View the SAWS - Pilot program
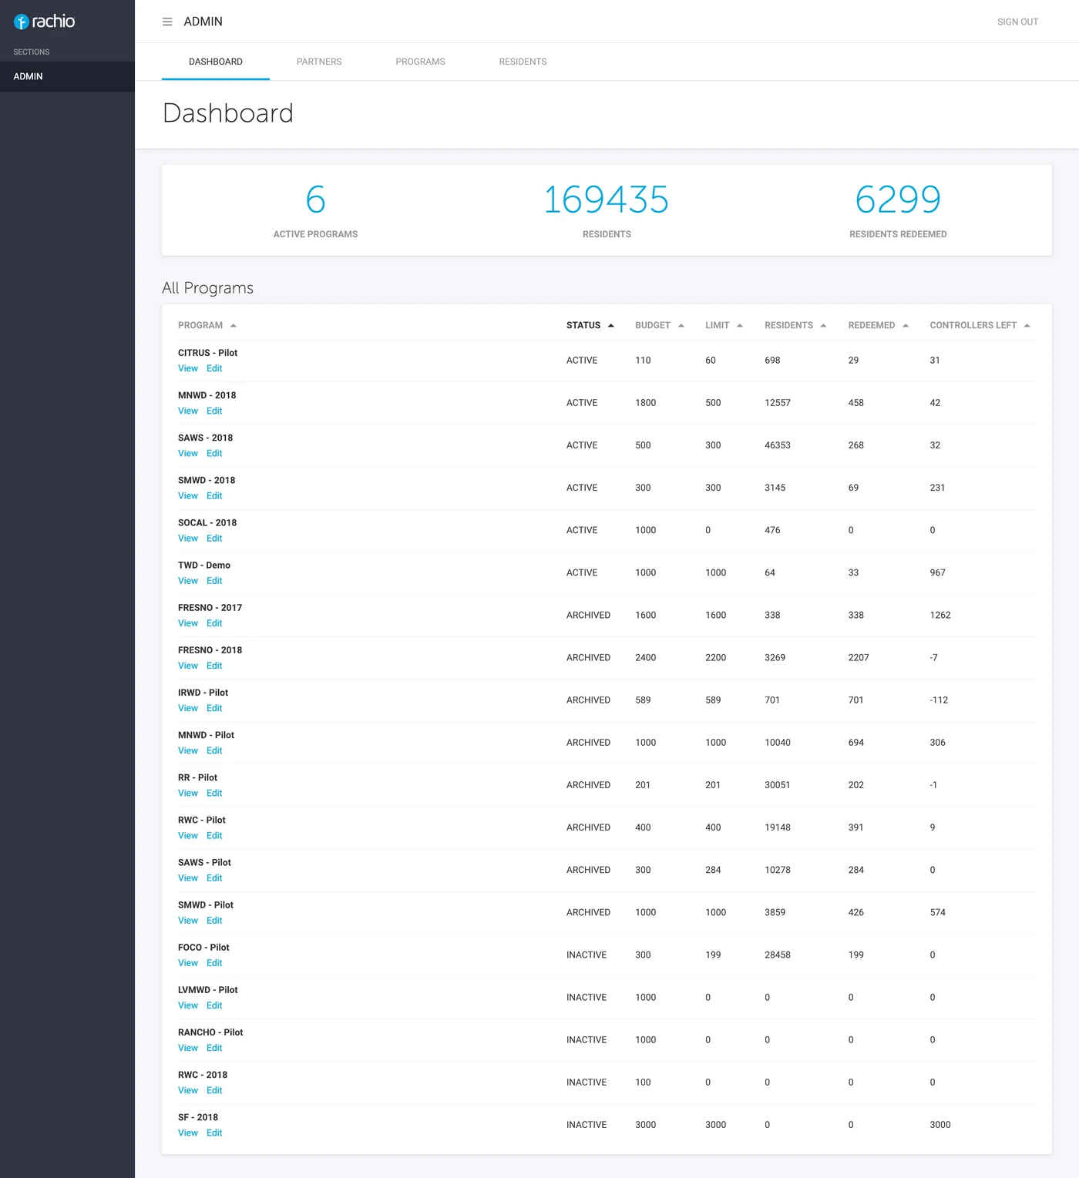The image size is (1079, 1178). point(188,878)
